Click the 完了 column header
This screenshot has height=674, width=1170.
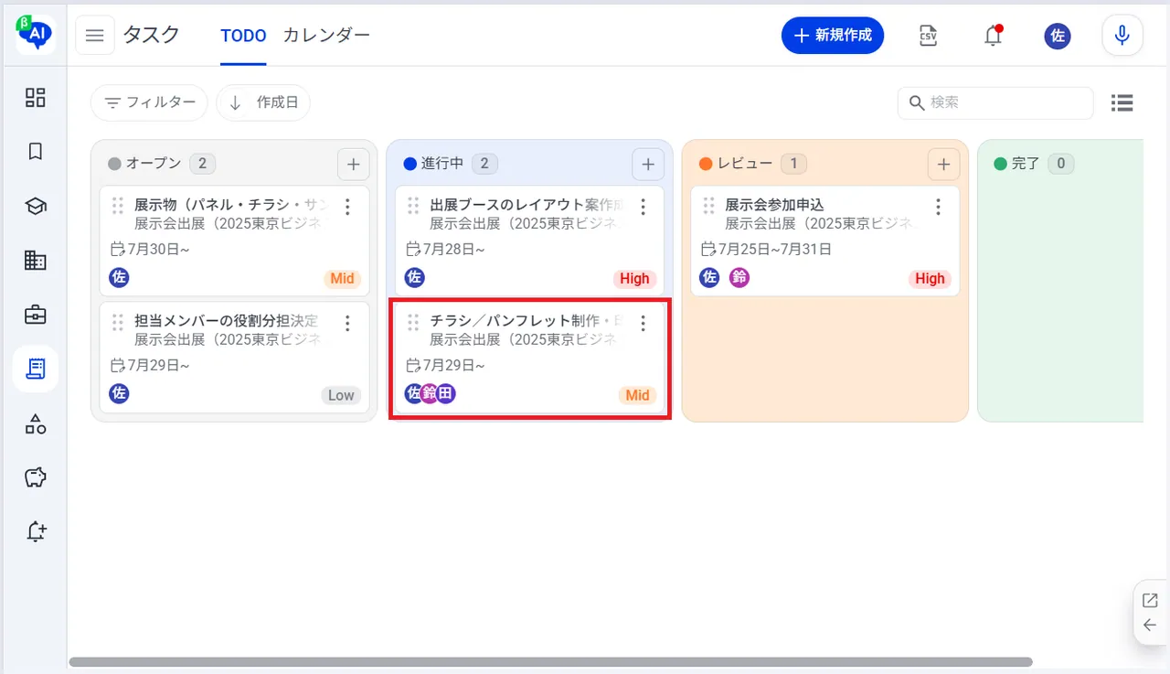1026,164
